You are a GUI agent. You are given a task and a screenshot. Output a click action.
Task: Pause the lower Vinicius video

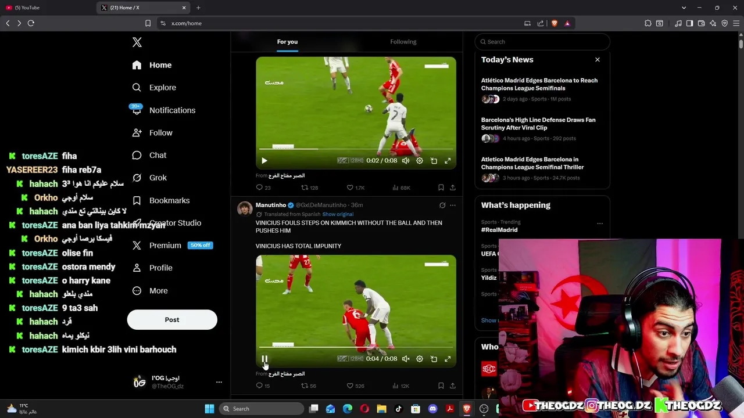point(264,359)
